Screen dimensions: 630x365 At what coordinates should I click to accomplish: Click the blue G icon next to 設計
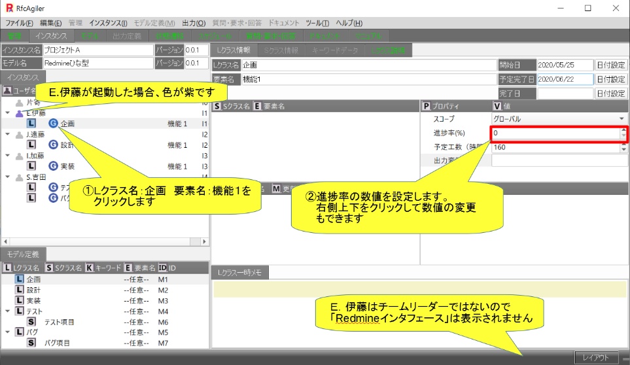[53, 145]
